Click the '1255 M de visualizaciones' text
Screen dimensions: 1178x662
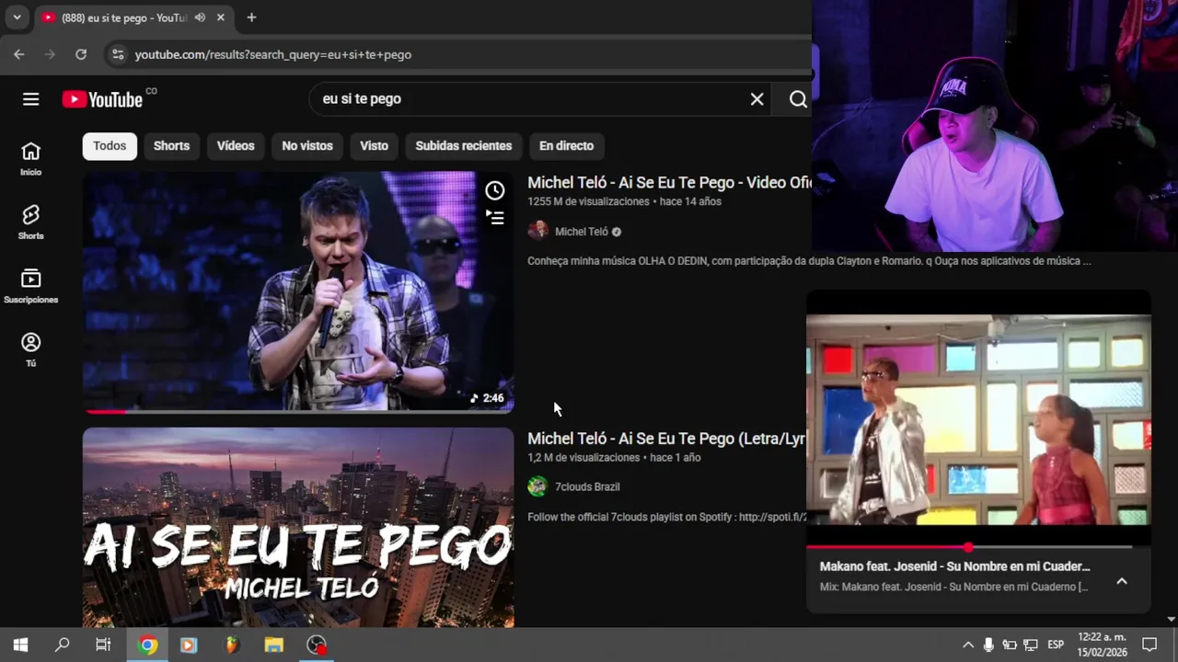[588, 201]
